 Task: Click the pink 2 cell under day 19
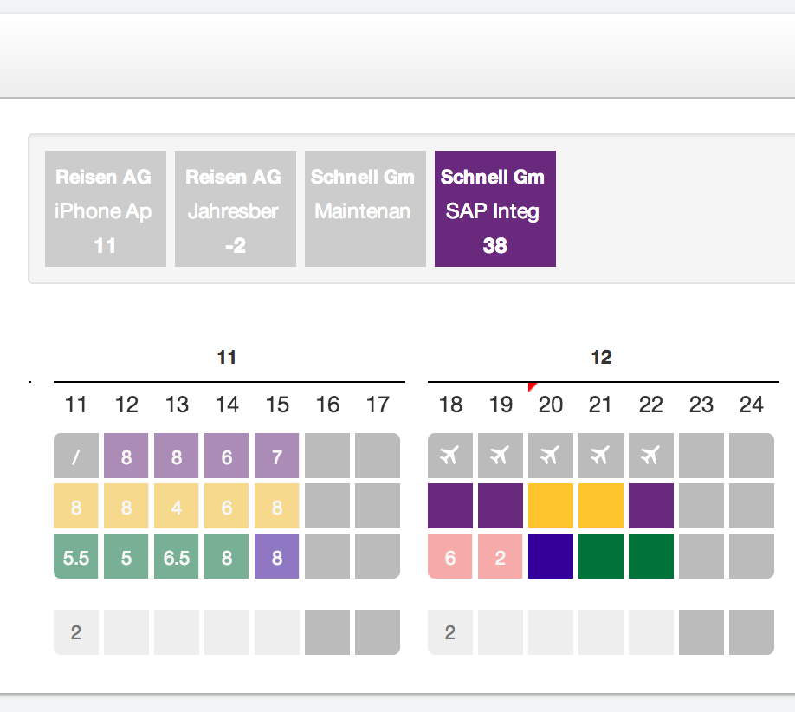click(x=501, y=556)
